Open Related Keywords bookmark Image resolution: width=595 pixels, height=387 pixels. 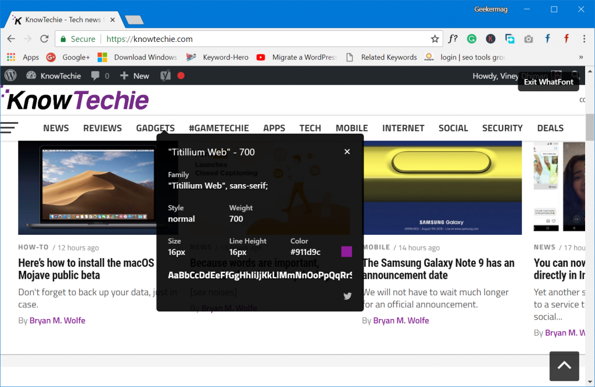click(x=382, y=58)
